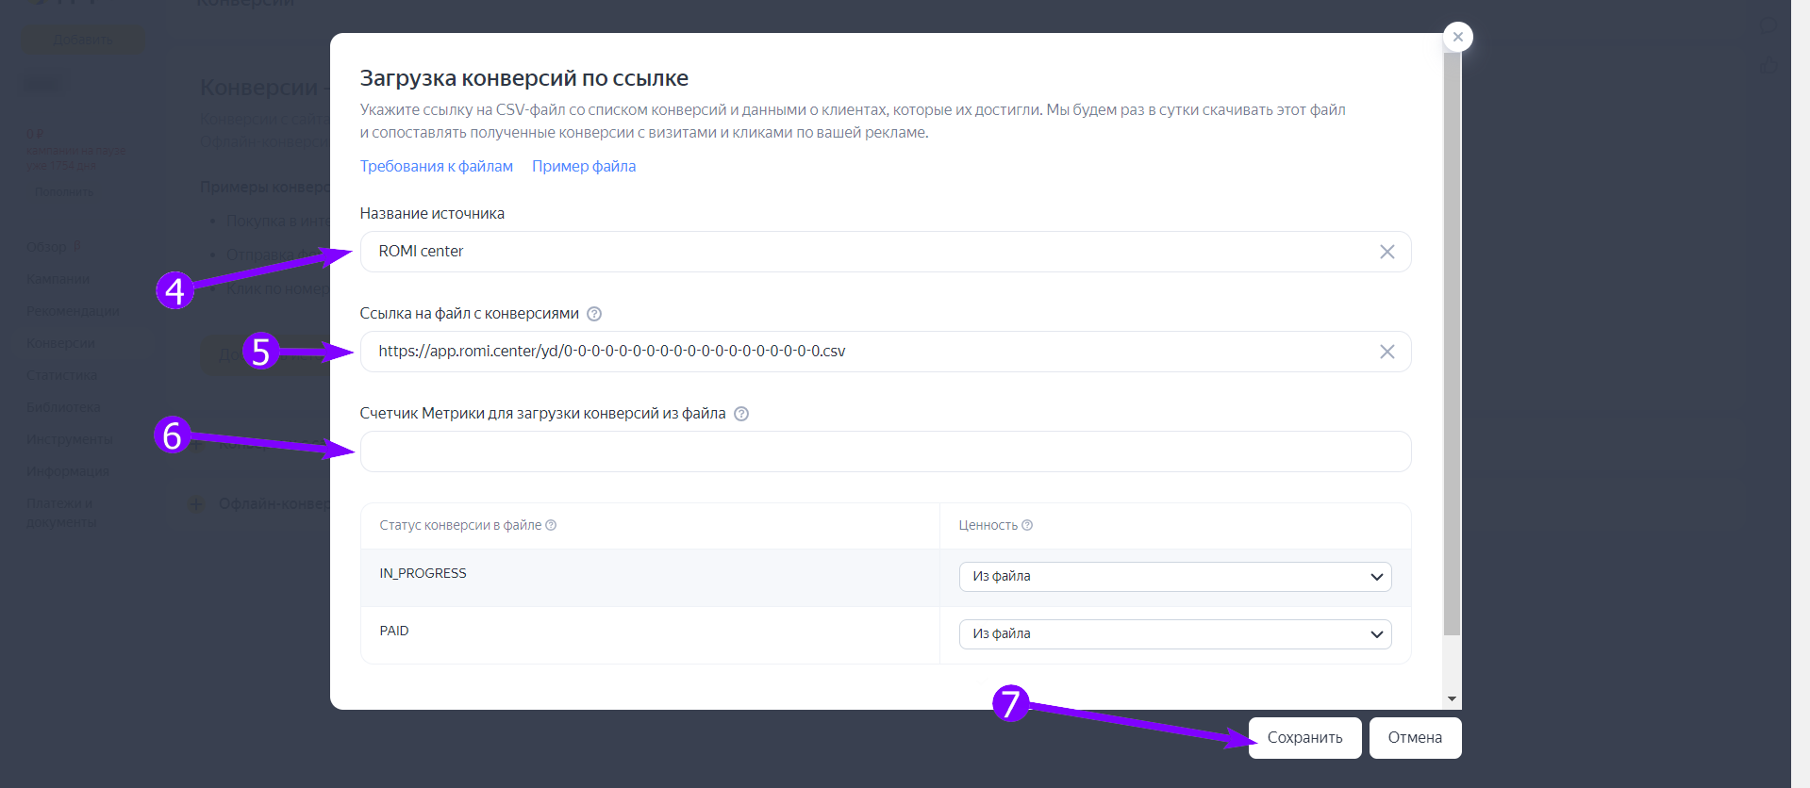Image resolution: width=1810 pixels, height=788 pixels.
Task: Open value dropdown for IN_PROGRESS status
Action: point(1175,577)
